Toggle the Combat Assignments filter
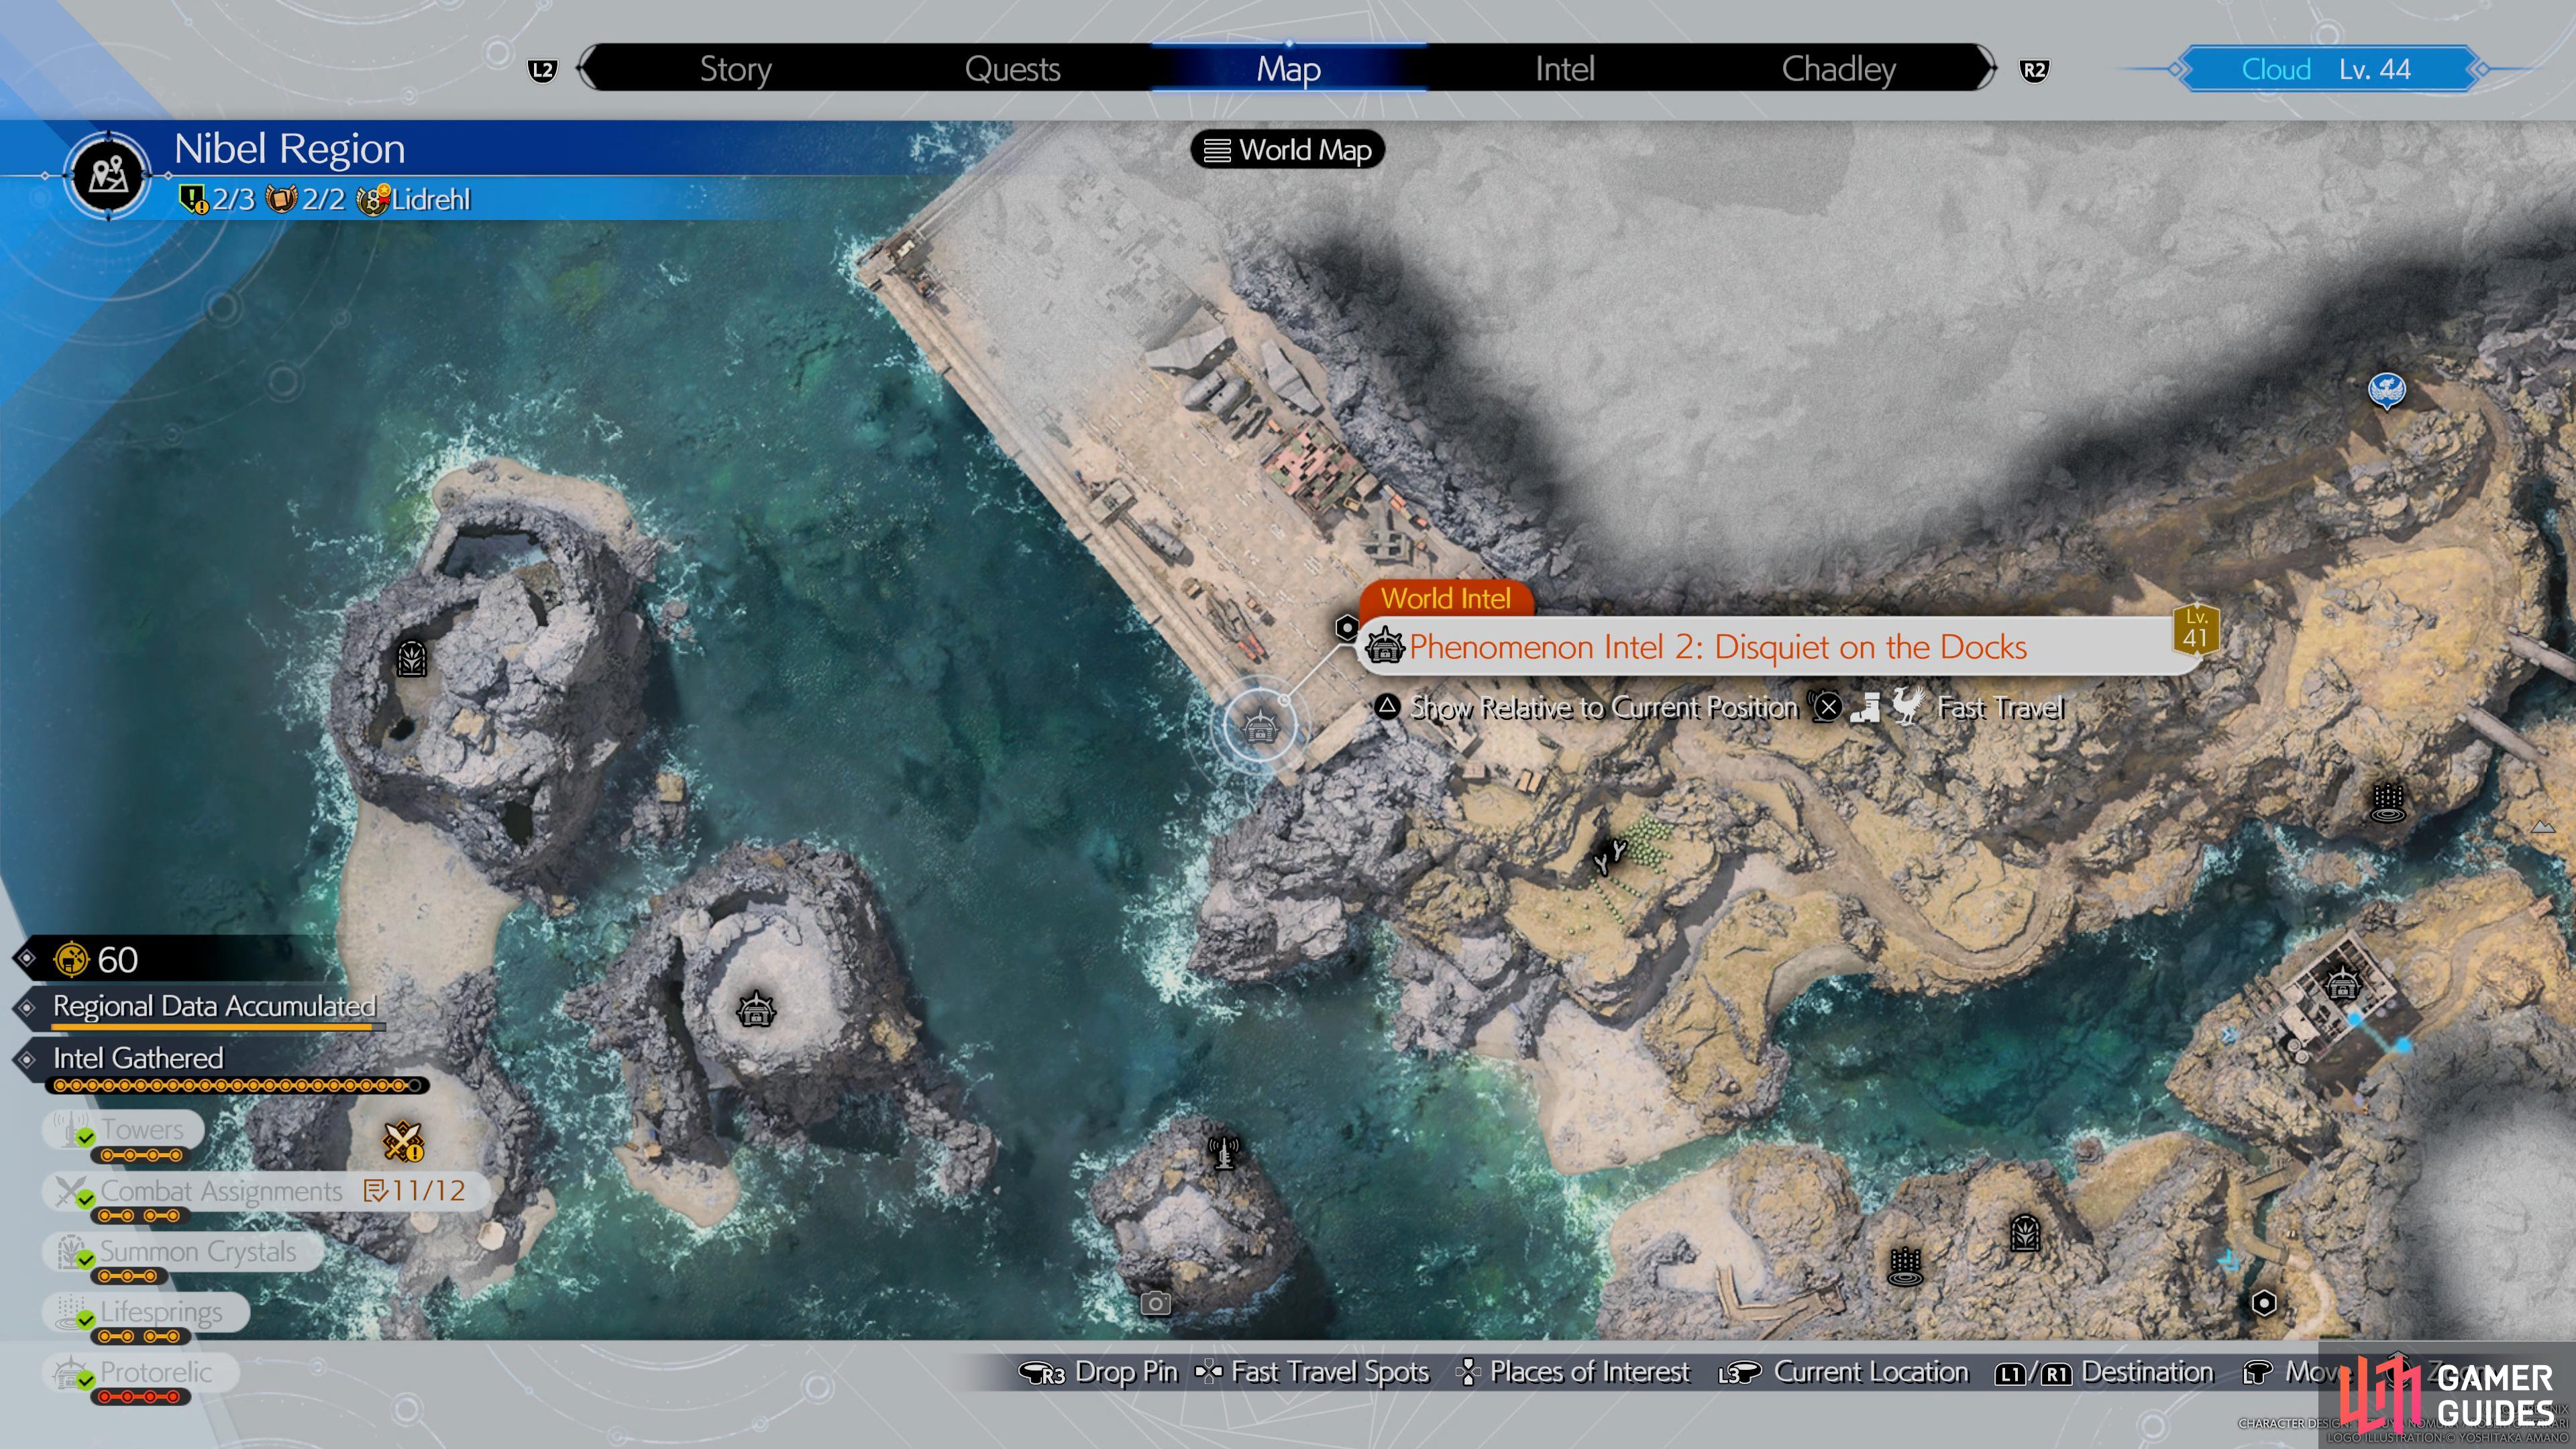This screenshot has height=1449, width=2576. 267,1191
